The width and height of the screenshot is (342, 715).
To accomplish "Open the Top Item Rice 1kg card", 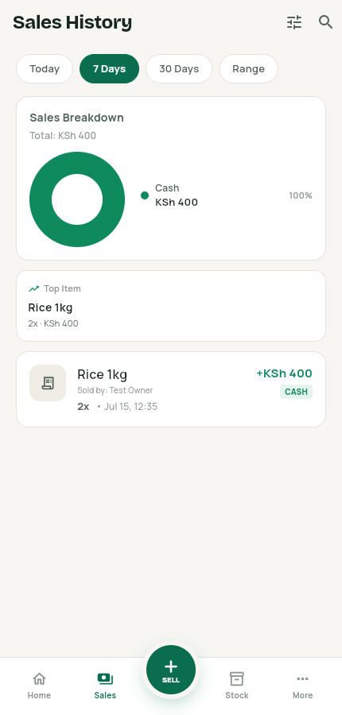I will [171, 306].
